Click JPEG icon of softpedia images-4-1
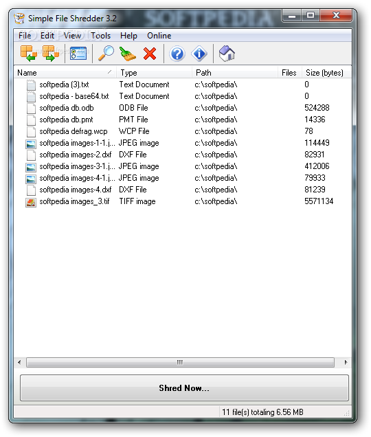Screen dimensions: 371x437 [x=31, y=179]
